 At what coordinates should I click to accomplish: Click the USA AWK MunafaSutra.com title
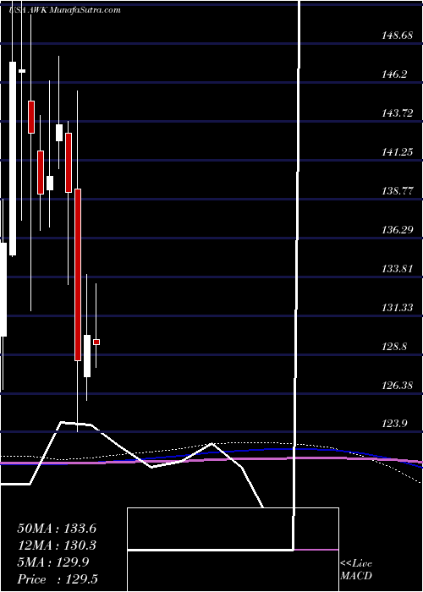pos(64,10)
